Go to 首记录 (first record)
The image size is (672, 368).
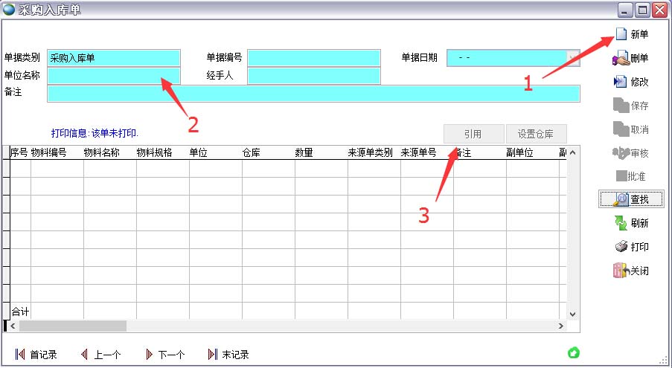coord(36,355)
